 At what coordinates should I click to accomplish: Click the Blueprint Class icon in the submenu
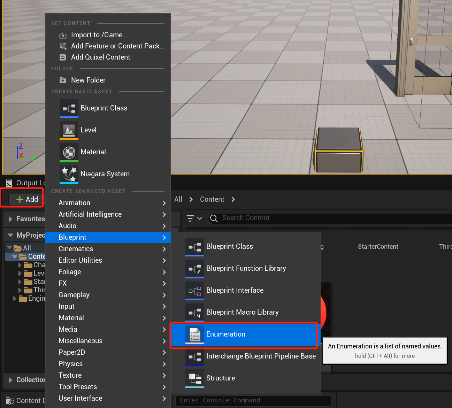(x=195, y=247)
